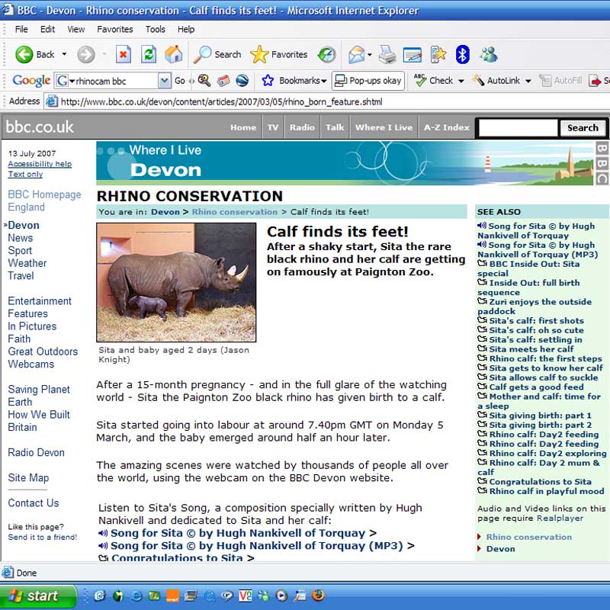Viewport: 610px width, 610px height.
Task: Click the BBC search text field
Action: coord(518,128)
